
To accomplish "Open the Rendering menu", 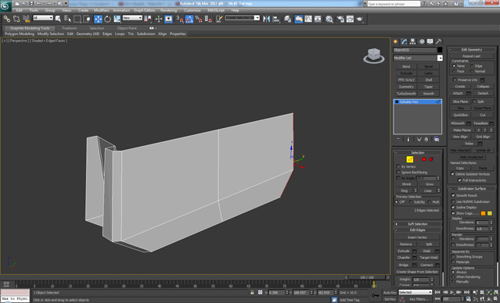I will [169, 10].
